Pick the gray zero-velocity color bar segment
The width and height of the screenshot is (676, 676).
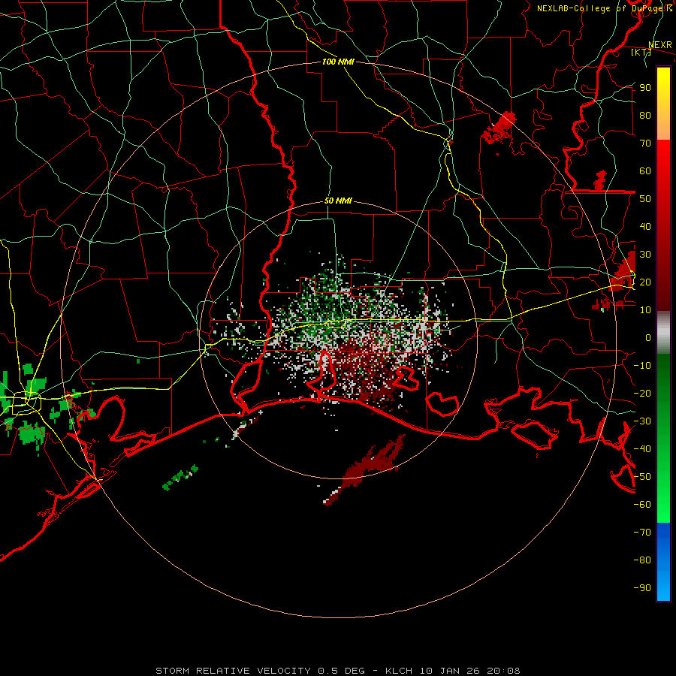[x=663, y=333]
